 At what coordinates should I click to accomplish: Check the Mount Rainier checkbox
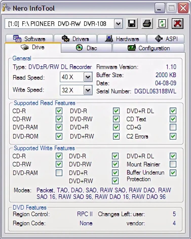point(173,164)
